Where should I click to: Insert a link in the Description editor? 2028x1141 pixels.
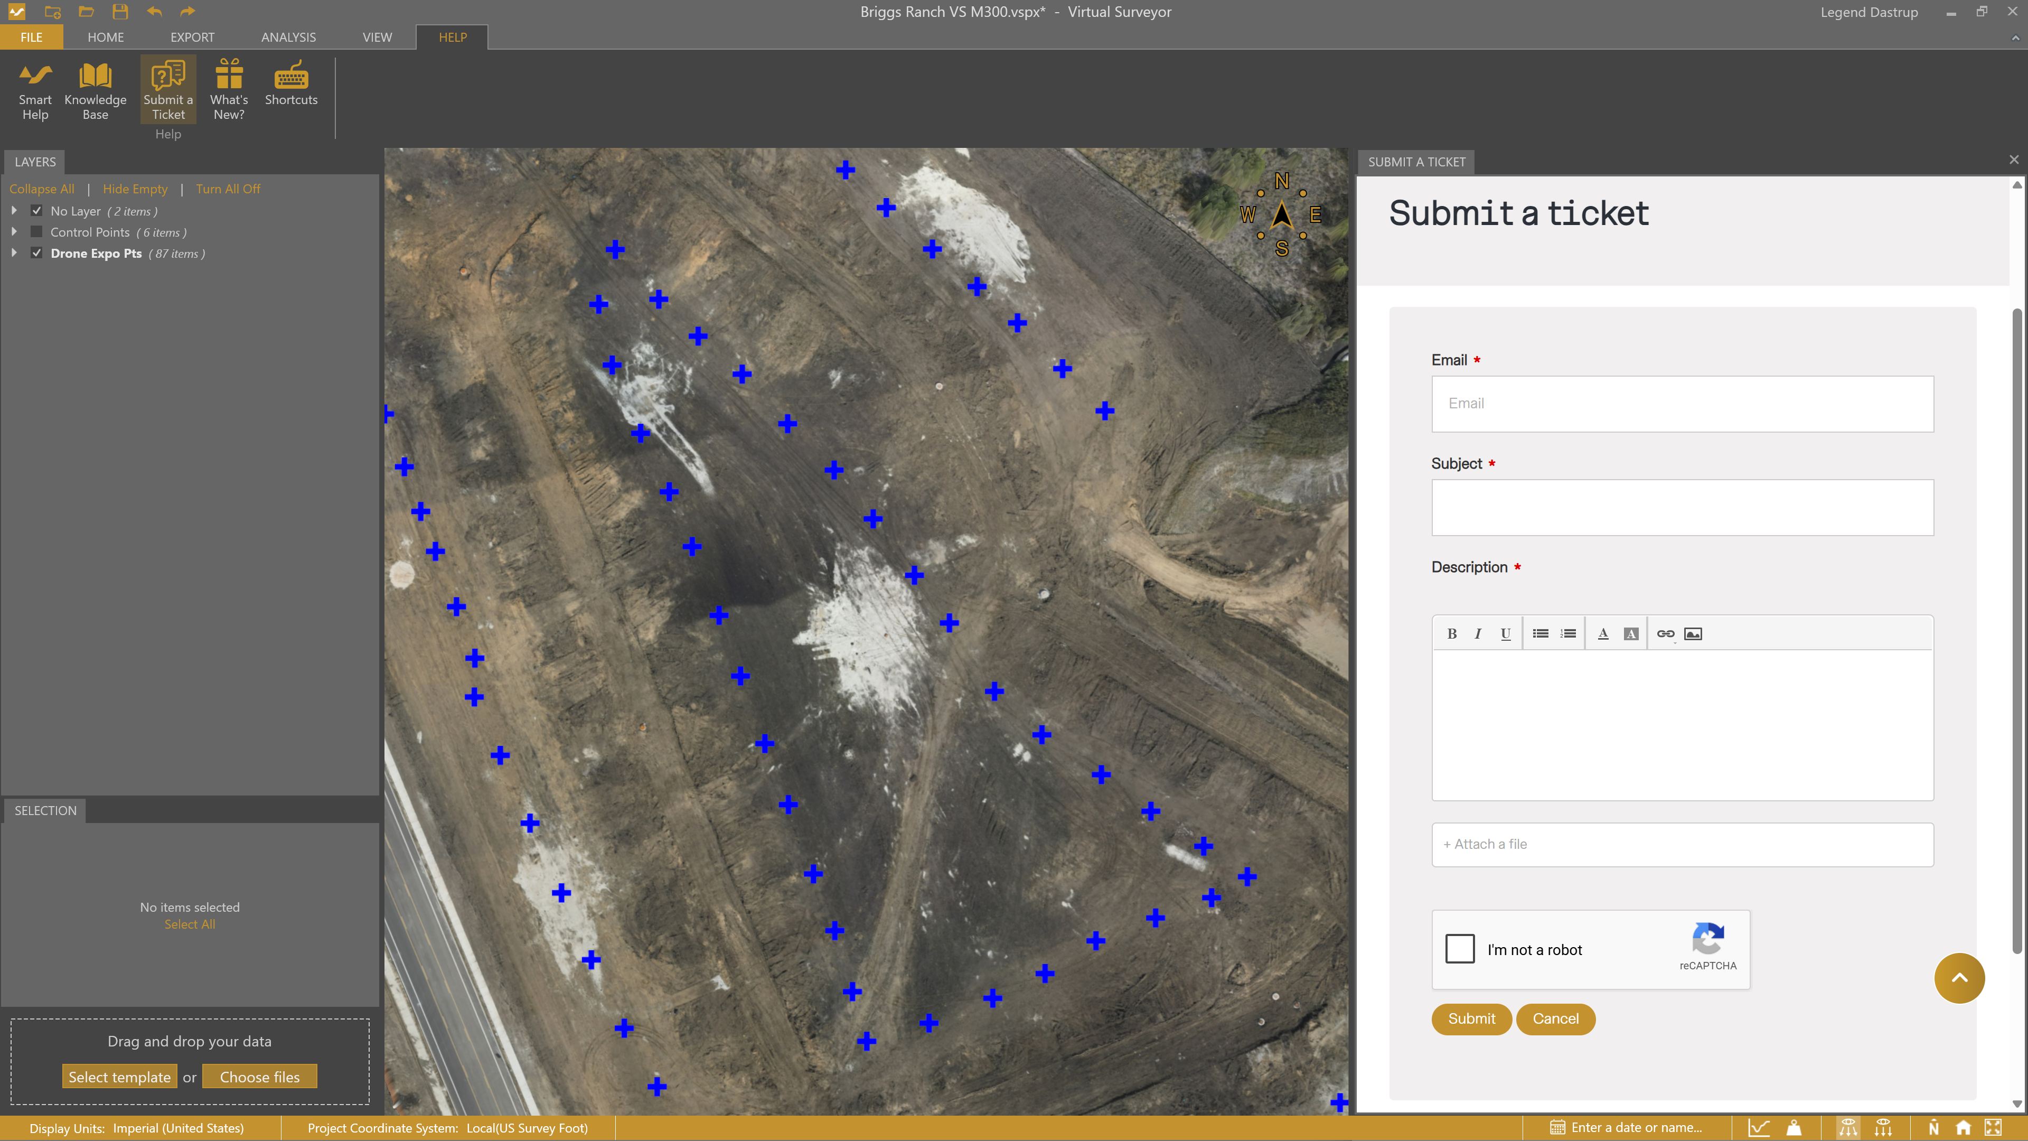coord(1665,634)
